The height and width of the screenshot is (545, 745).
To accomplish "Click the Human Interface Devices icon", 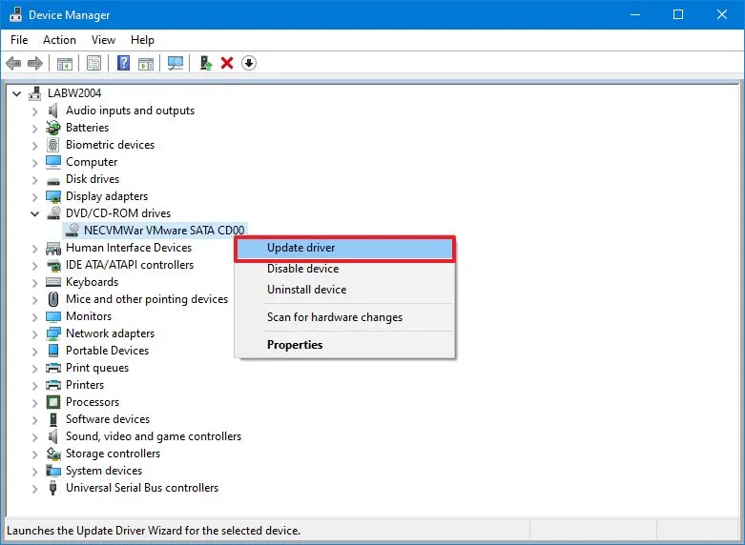I will tap(53, 248).
